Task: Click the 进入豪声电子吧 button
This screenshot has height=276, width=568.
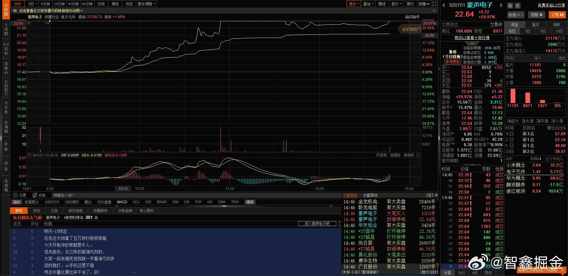Action: (x=317, y=224)
